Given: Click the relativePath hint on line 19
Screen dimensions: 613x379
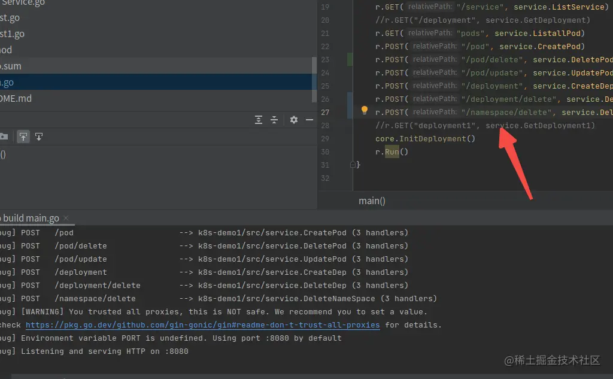Looking at the screenshot, I should coord(430,7).
